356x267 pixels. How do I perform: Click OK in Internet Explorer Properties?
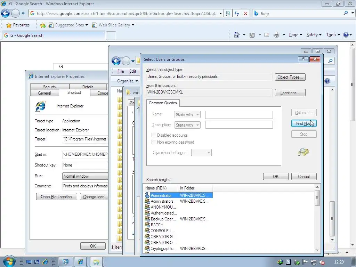(x=93, y=246)
